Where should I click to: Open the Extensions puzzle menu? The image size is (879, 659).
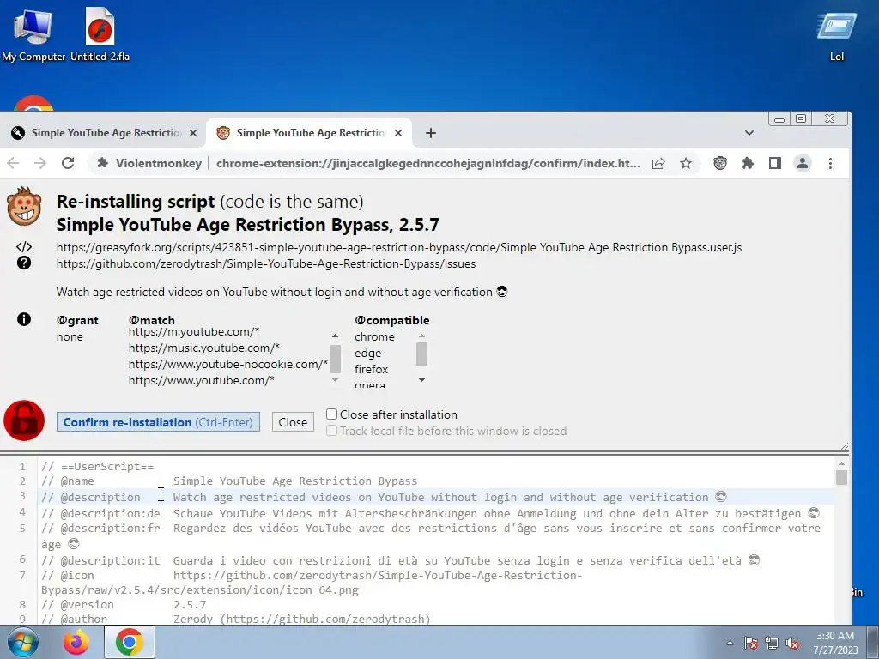point(748,163)
